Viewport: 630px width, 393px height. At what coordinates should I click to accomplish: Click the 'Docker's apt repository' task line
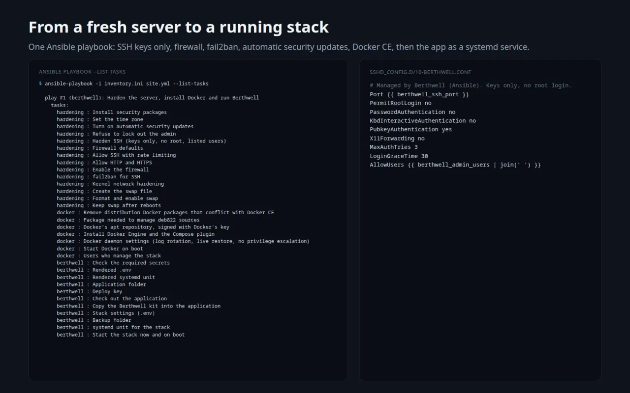tap(143, 227)
